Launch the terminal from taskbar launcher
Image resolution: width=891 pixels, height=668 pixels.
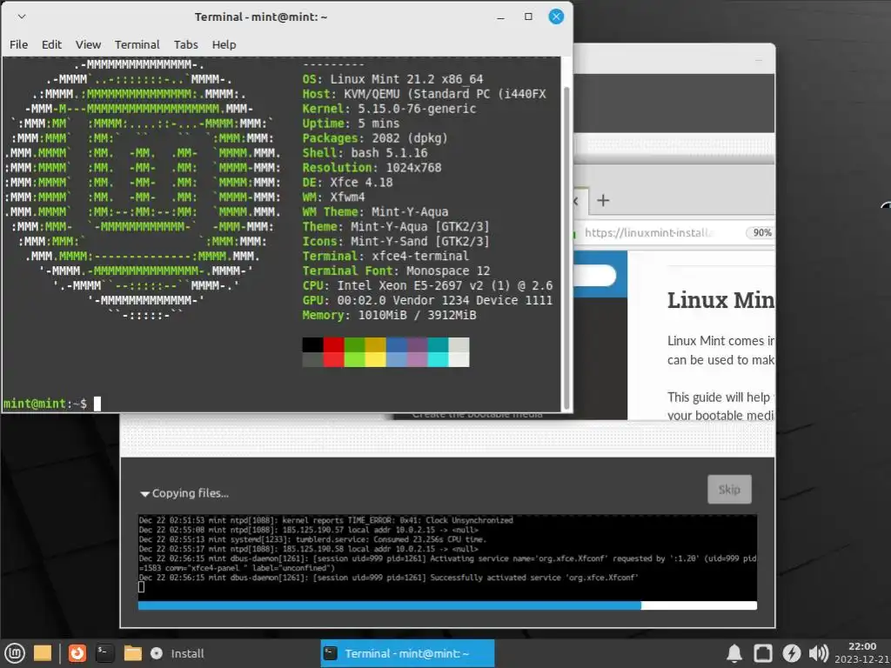pos(104,653)
